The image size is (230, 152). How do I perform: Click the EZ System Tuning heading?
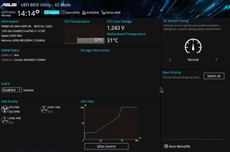(176, 21)
